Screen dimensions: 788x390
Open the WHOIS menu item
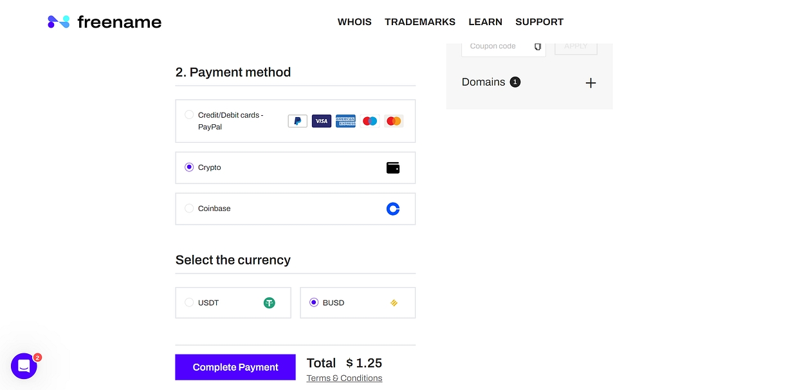coord(354,22)
